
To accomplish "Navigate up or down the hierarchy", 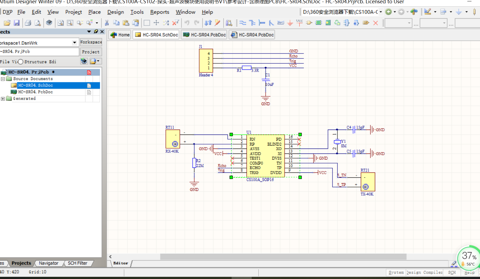I will click(208, 23).
